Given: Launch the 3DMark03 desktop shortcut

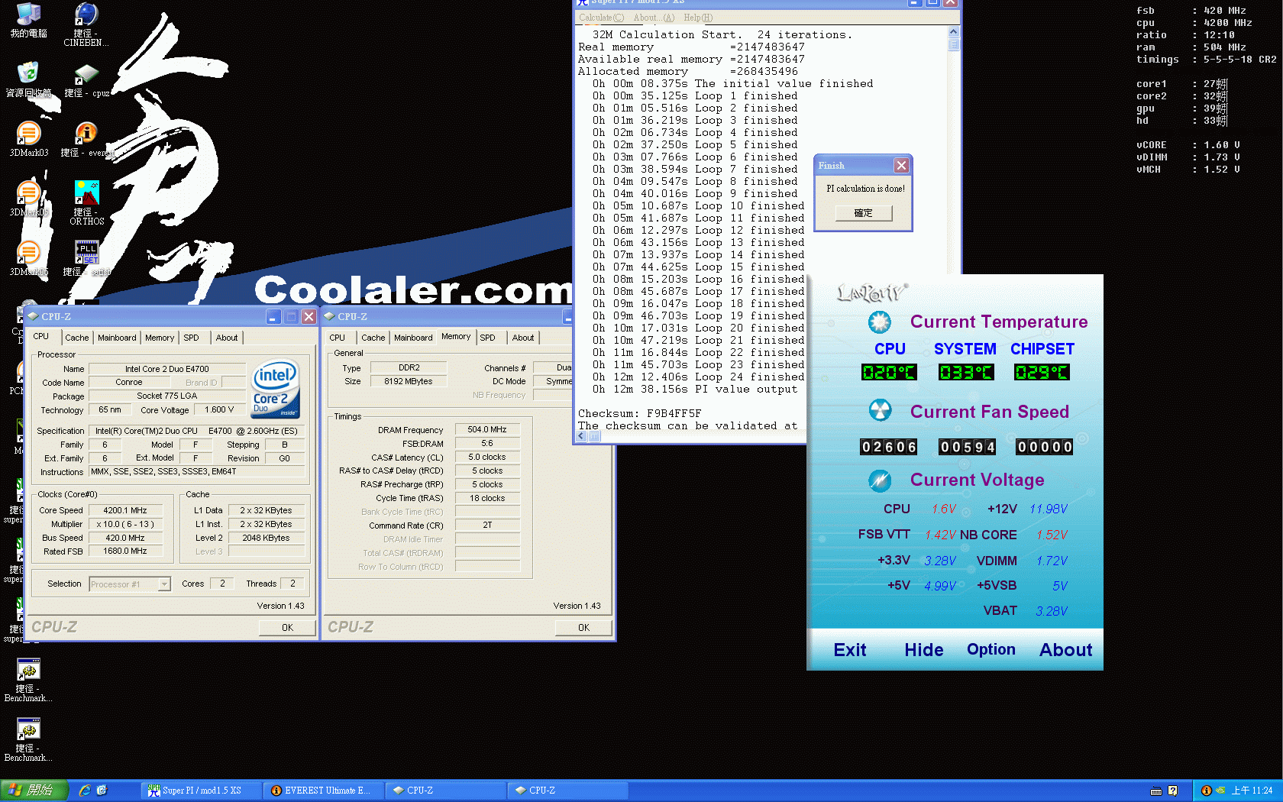Looking at the screenshot, I should (x=28, y=139).
